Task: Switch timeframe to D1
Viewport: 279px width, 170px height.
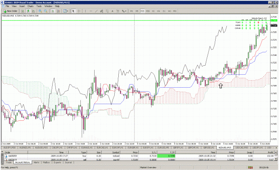Action: pyautogui.click(x=164, y=11)
